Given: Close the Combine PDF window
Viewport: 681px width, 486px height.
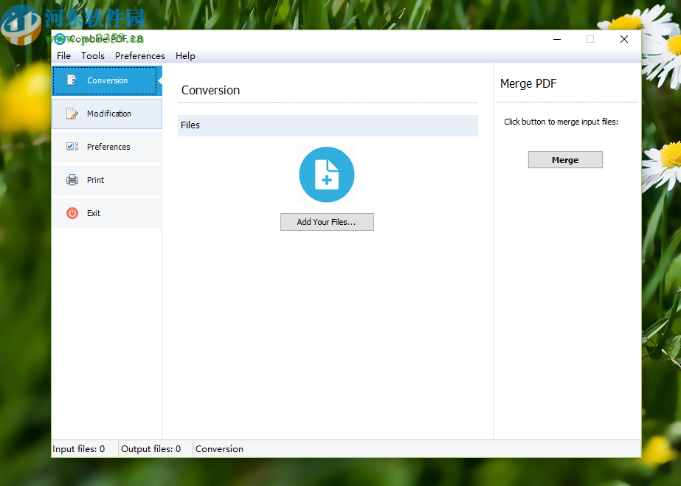Looking at the screenshot, I should [624, 39].
